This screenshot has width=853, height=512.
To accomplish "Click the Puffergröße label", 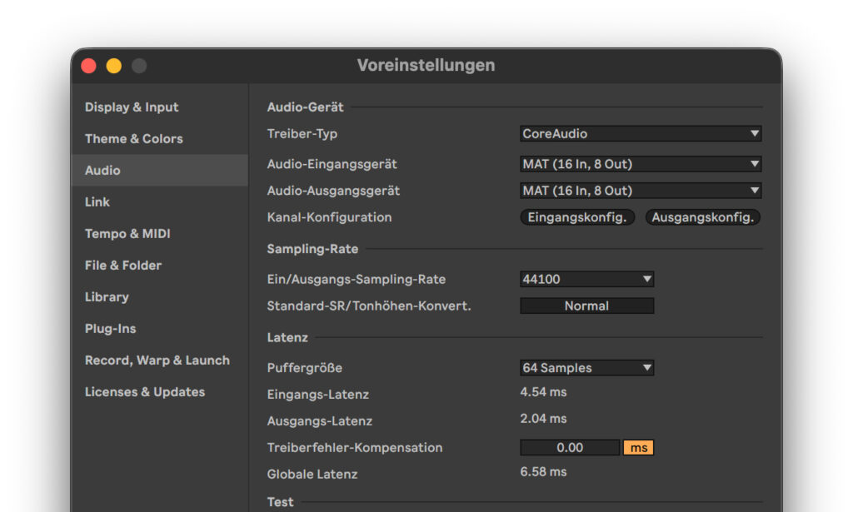I will pyautogui.click(x=305, y=368).
